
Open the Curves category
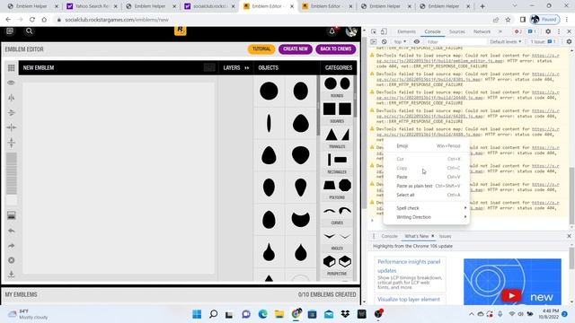pos(337,214)
